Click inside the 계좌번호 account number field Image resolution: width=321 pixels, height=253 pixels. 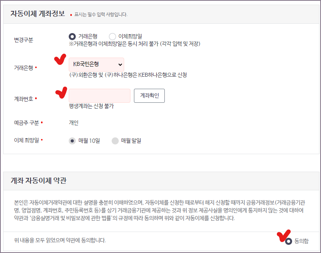99,95
